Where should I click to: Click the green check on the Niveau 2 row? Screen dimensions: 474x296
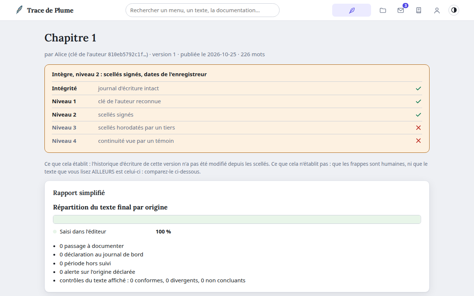(x=418, y=115)
